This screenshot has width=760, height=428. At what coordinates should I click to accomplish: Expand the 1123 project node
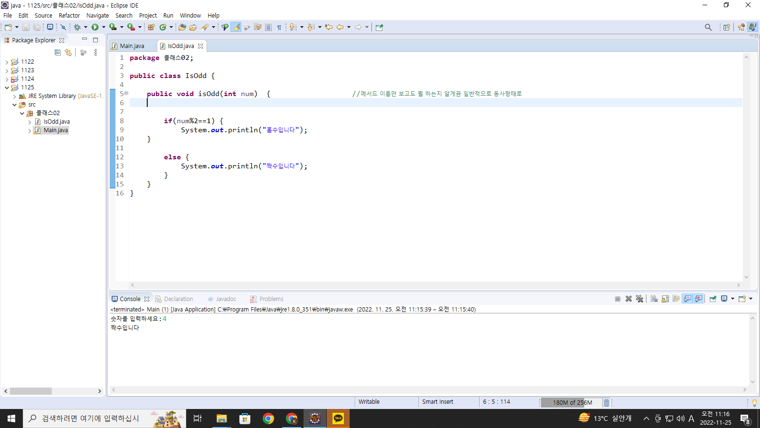point(7,70)
